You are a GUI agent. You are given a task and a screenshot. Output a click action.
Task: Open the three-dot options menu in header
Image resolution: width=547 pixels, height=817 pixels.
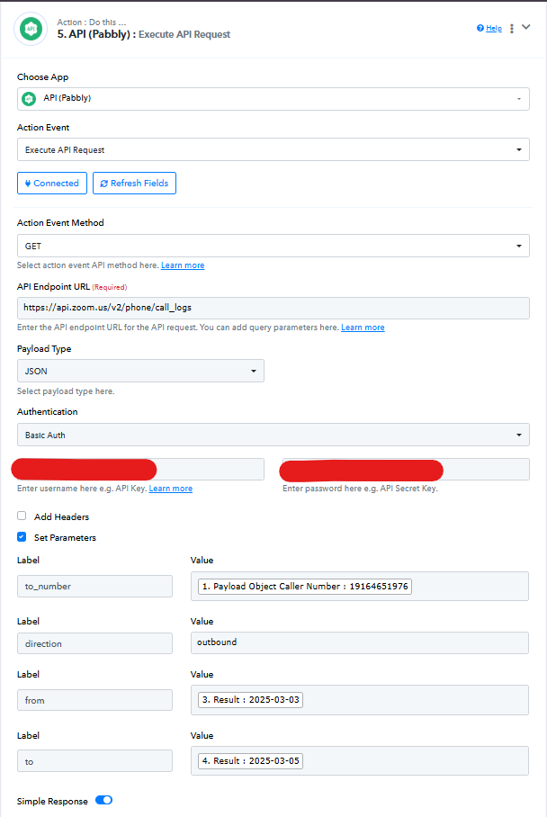pyautogui.click(x=512, y=29)
